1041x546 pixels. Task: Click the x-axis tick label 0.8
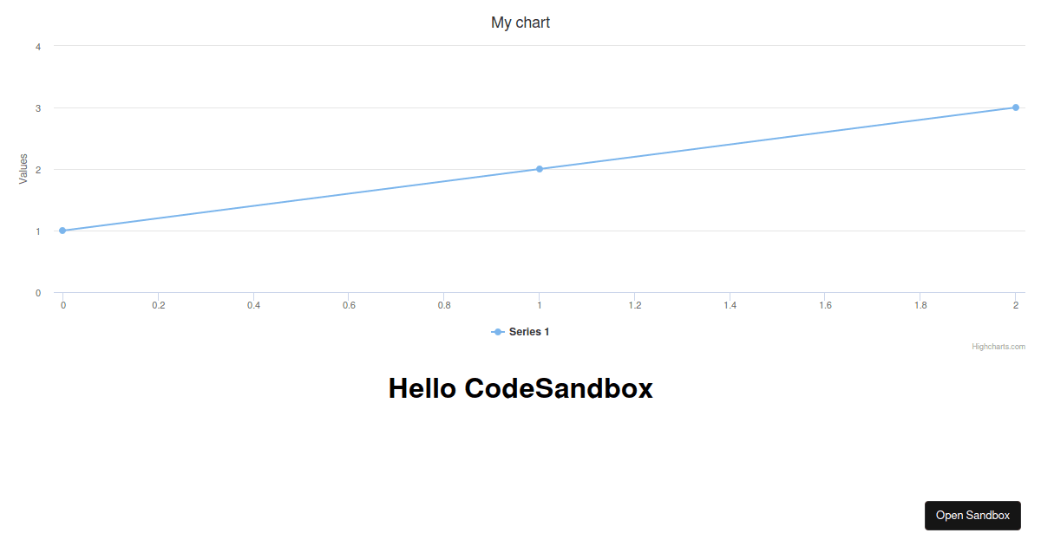click(x=443, y=305)
